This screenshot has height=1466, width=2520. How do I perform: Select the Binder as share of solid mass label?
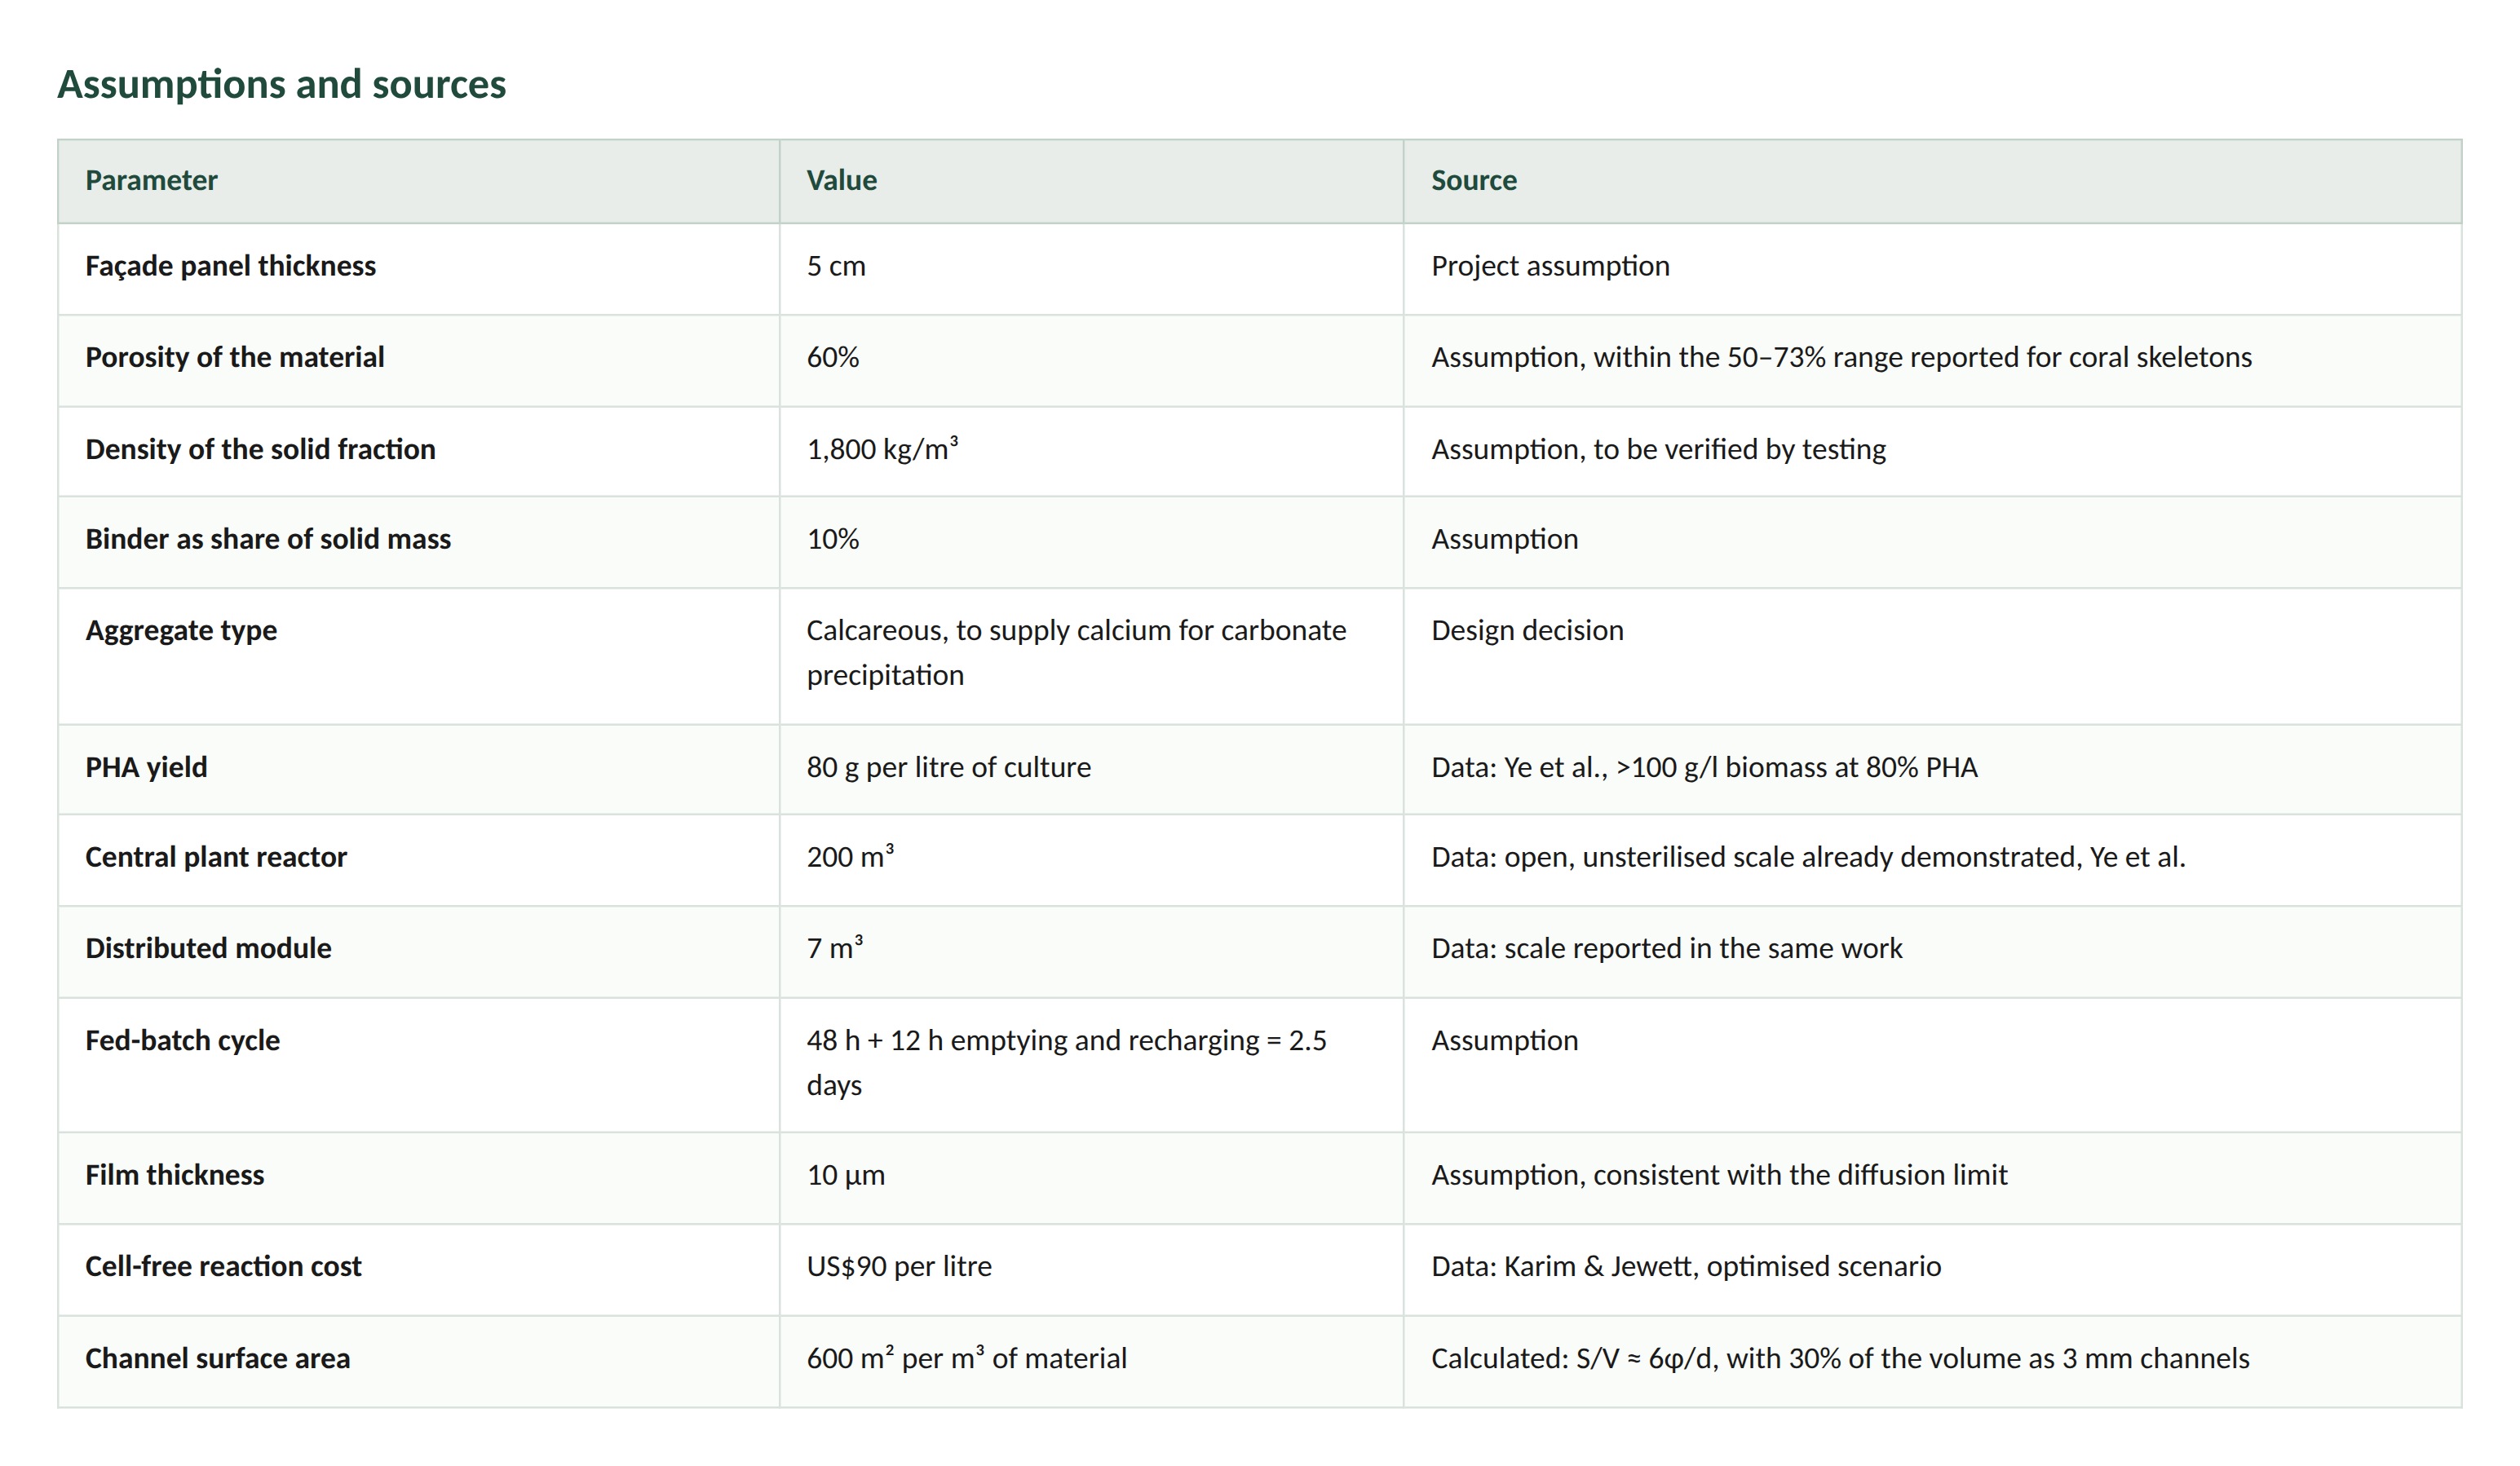click(268, 539)
